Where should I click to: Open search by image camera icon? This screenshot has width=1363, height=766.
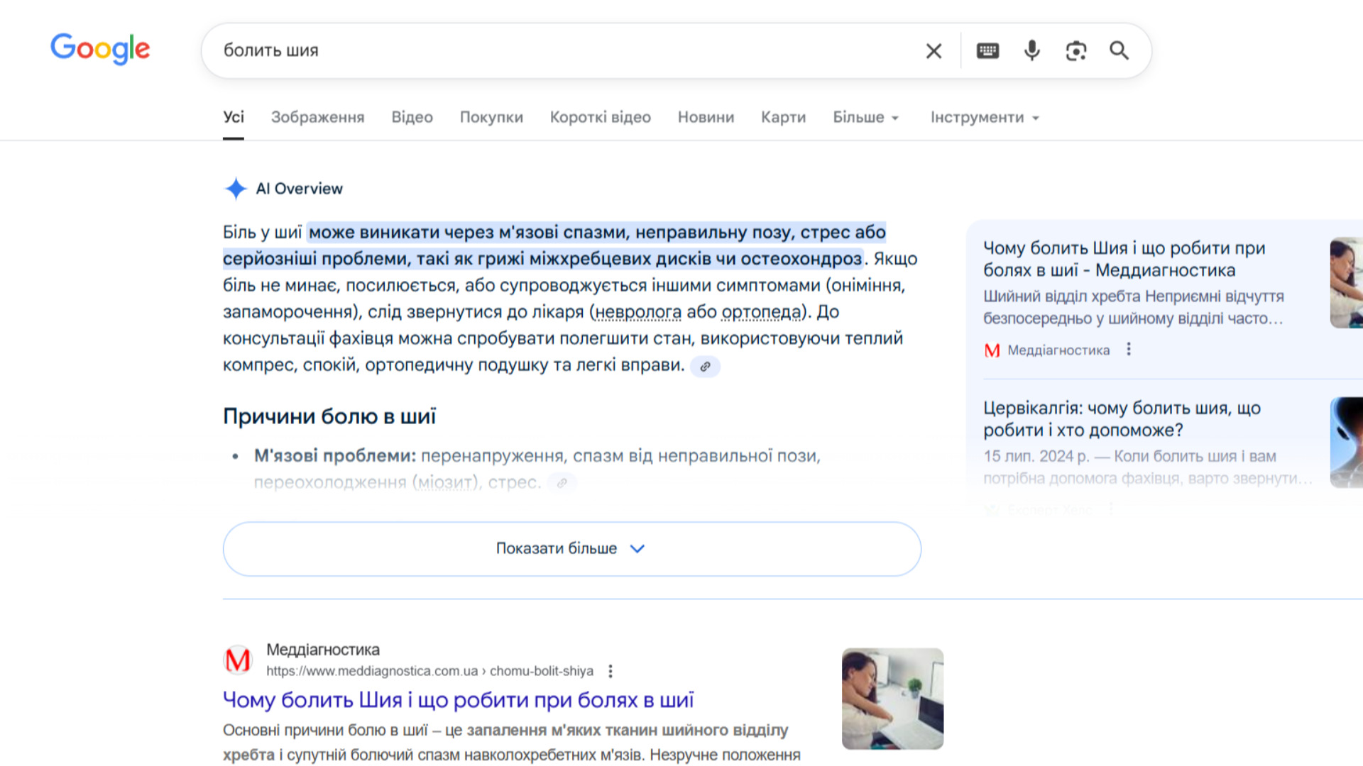click(x=1076, y=51)
